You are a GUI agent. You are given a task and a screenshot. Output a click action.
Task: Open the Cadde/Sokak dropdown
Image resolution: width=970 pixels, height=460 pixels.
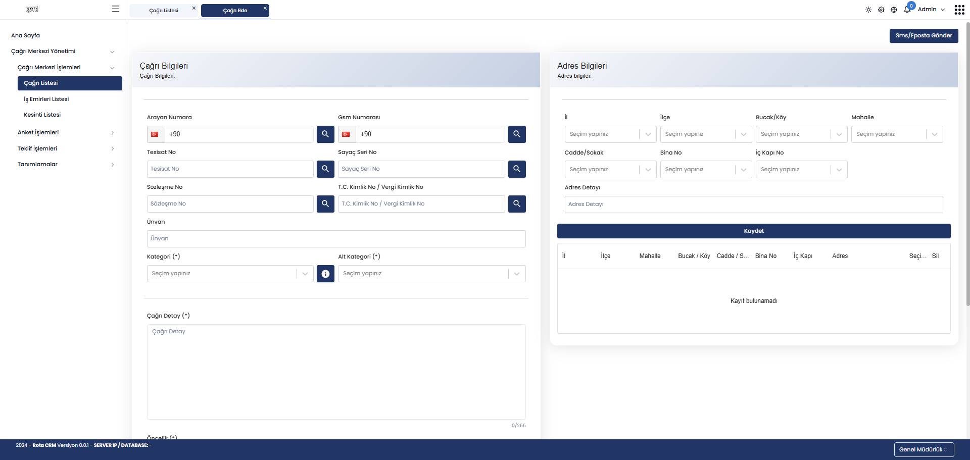point(610,170)
